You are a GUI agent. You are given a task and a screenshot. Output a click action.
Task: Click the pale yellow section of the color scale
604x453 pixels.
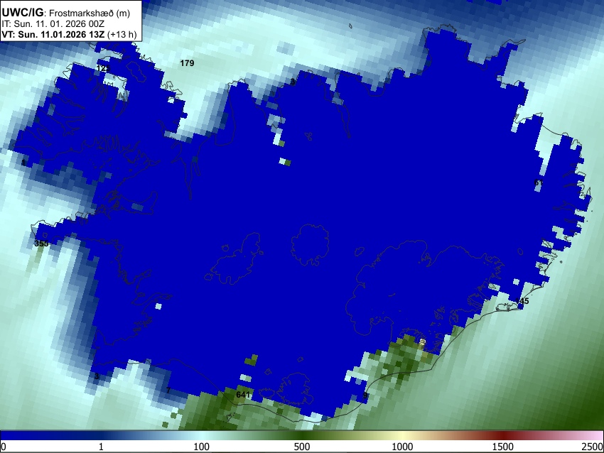coord(402,435)
